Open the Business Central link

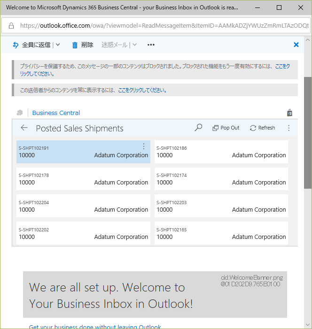(x=56, y=113)
